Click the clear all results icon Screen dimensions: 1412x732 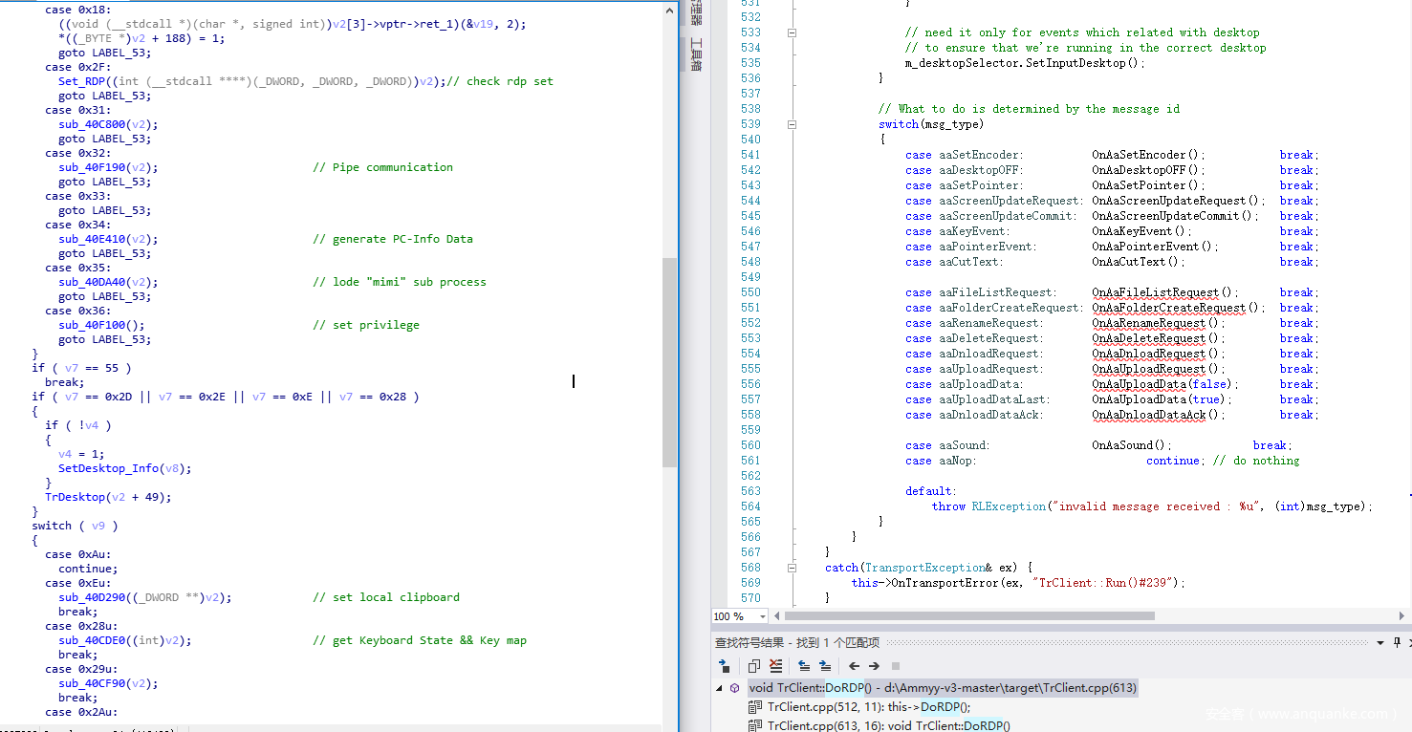tap(775, 666)
